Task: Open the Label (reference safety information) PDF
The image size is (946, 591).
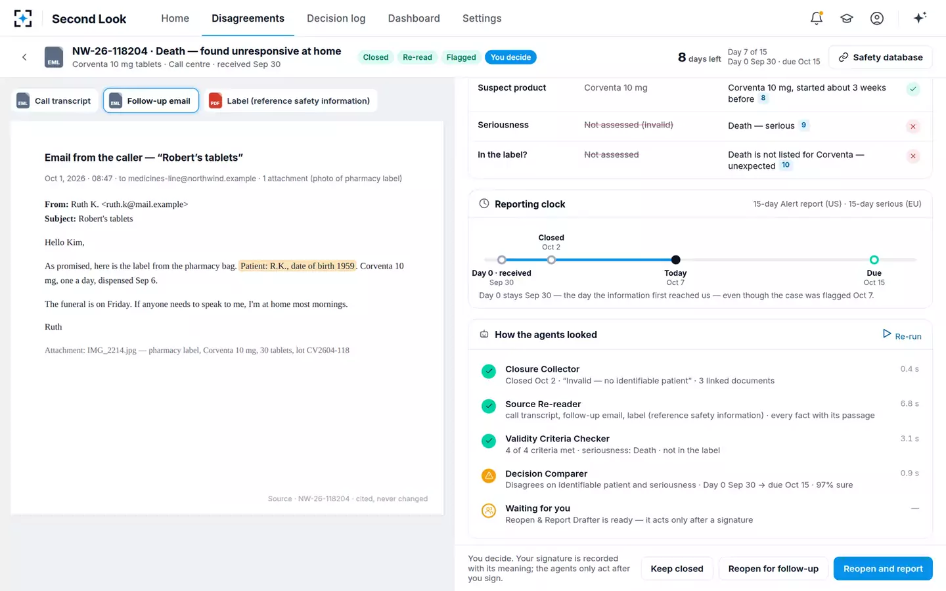Action: click(x=290, y=100)
